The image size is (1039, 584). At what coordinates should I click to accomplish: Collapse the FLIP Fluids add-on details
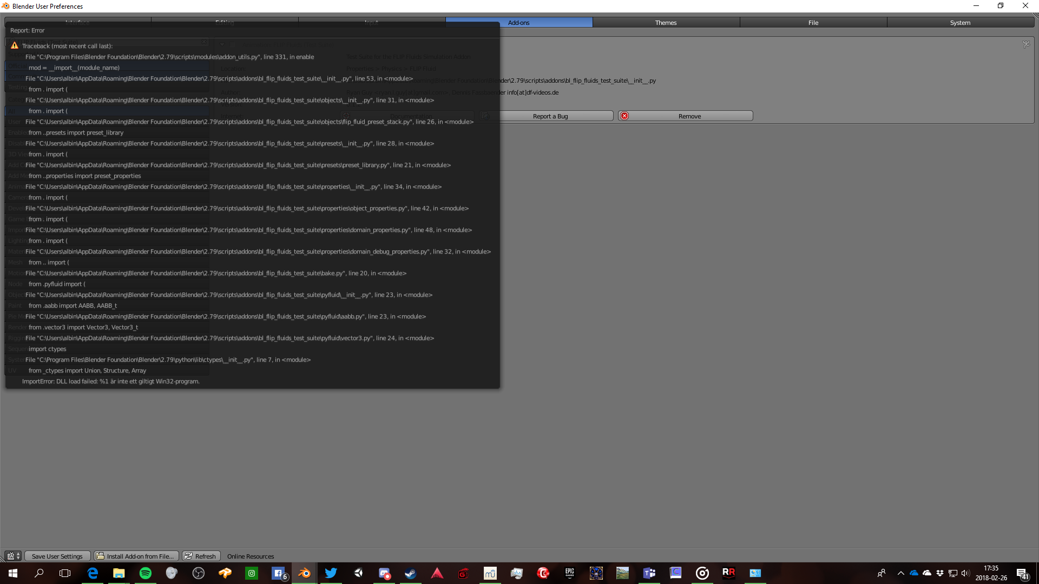click(222, 45)
